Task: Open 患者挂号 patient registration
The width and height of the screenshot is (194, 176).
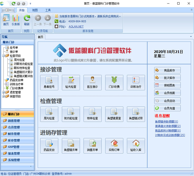Action: click(49, 82)
